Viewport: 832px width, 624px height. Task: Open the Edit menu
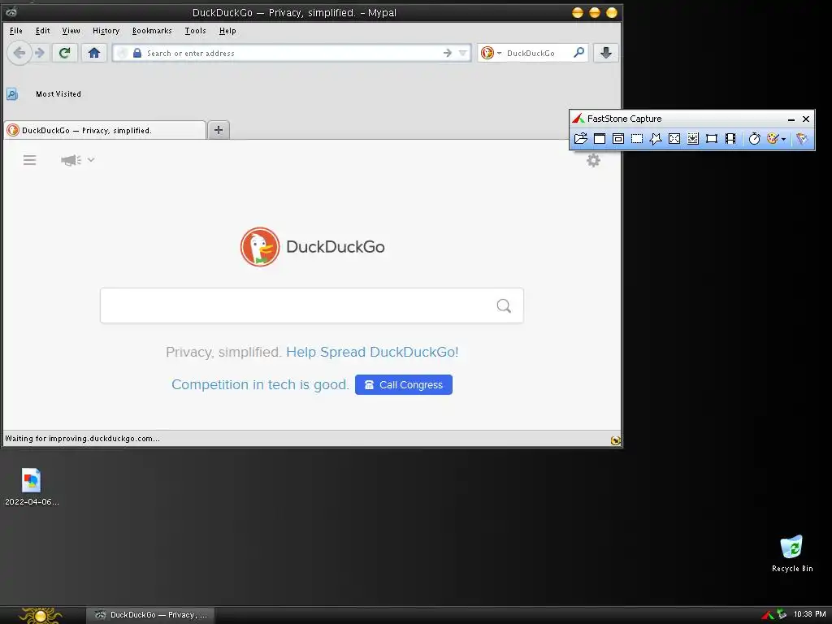(42, 31)
